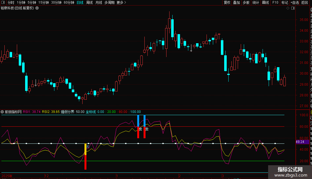The height and width of the screenshot is (179, 312).
Task: Click the 80.00 RSI axis label
Action: (x=304, y=127)
